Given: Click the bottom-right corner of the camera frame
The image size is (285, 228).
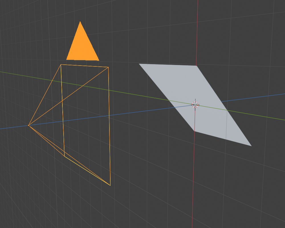Looking at the screenshot, I should tap(110, 185).
